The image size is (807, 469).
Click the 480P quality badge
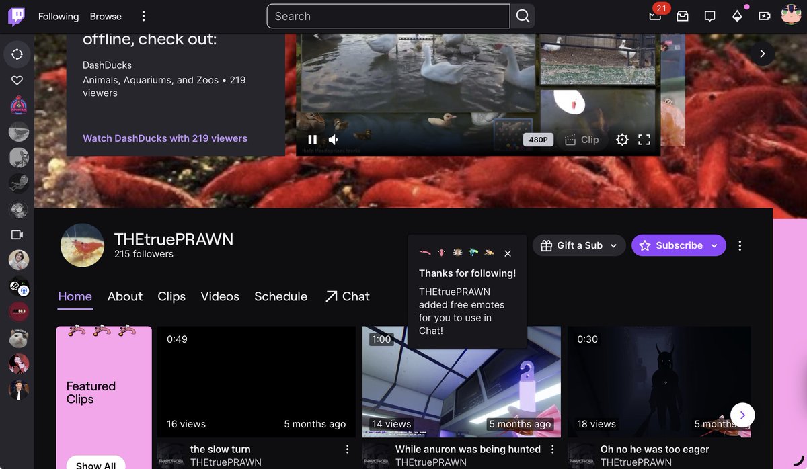538,140
